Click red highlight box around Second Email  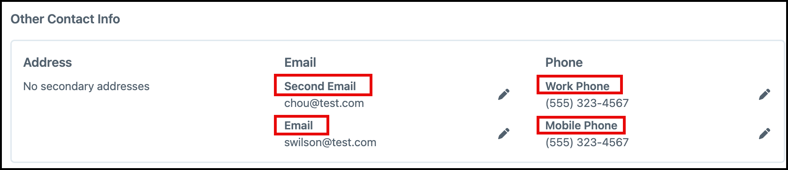click(323, 85)
